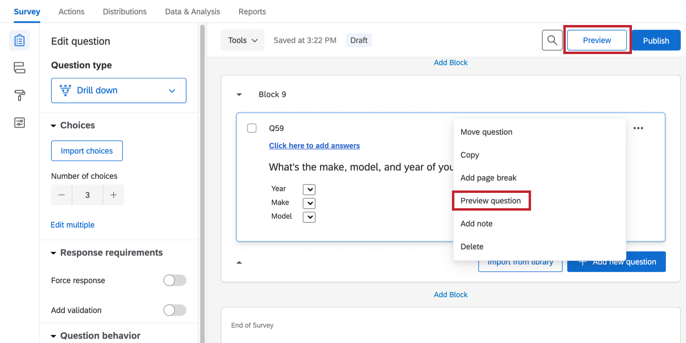Click the left panel vertical scrollbar
The image size is (686, 343).
203,161
